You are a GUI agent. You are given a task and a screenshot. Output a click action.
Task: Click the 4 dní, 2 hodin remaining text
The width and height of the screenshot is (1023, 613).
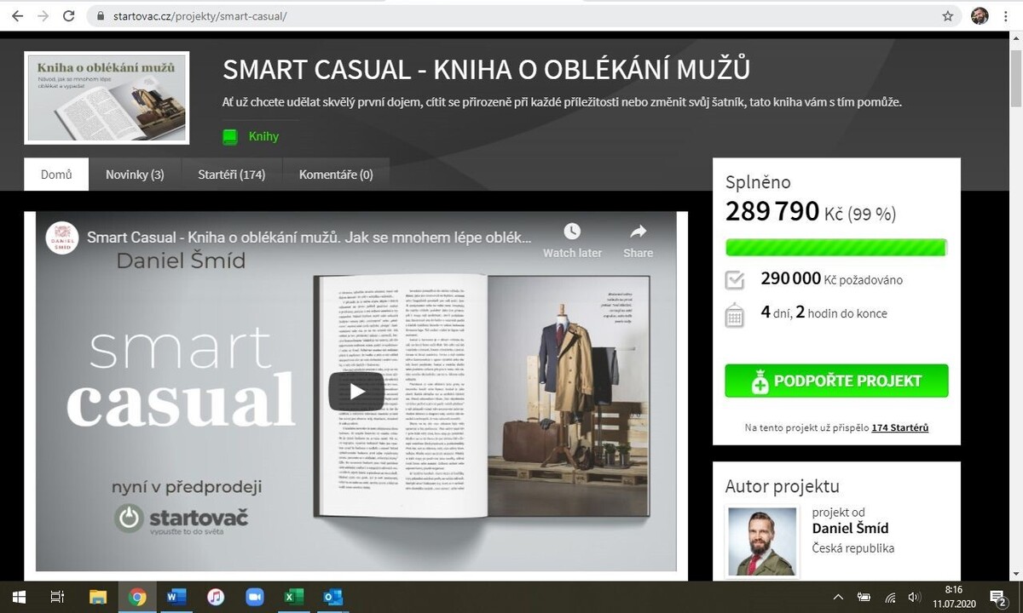pos(824,312)
